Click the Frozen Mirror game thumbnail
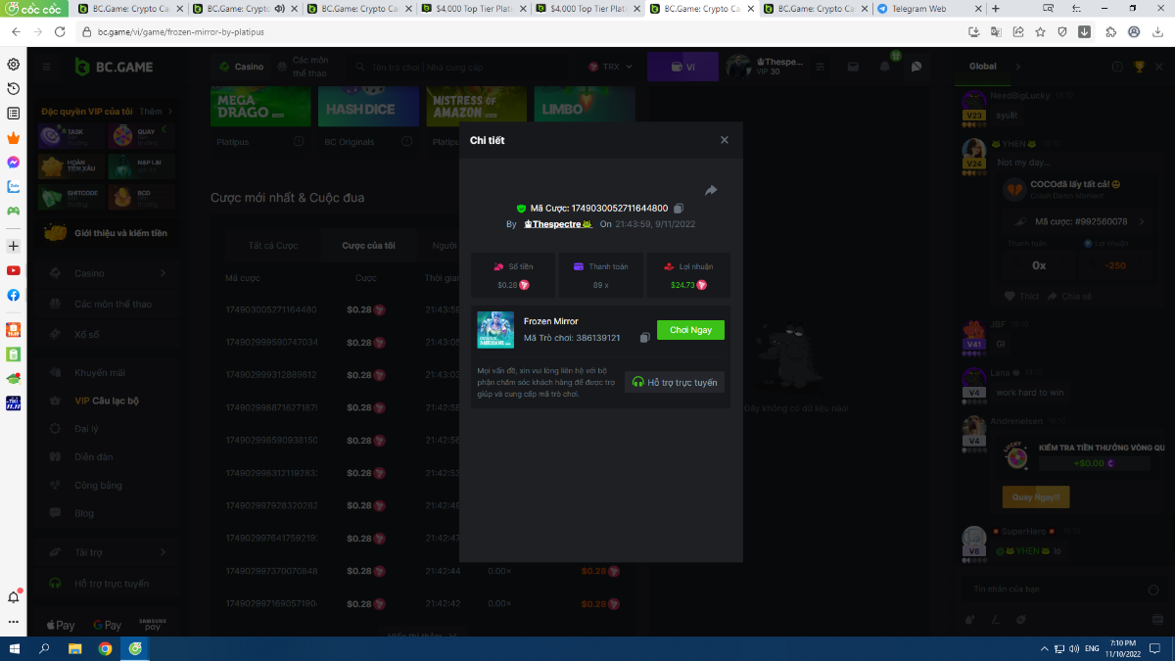 (x=495, y=330)
